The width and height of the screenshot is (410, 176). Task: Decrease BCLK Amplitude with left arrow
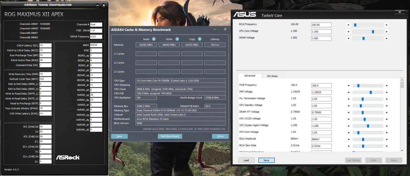click(348, 139)
